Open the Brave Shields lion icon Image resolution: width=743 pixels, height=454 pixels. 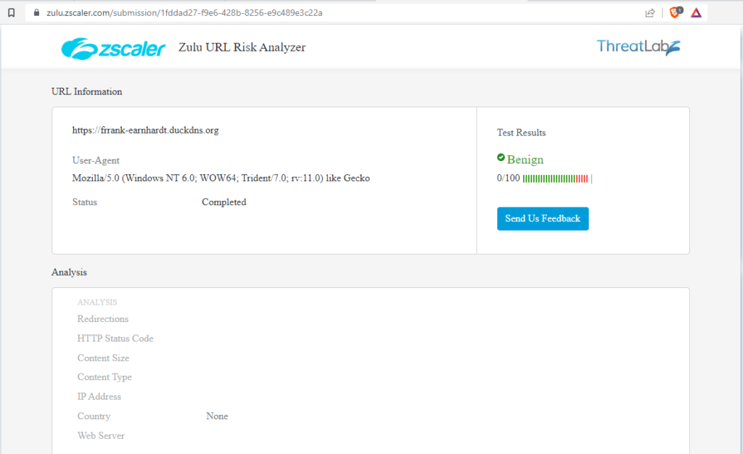(x=676, y=12)
